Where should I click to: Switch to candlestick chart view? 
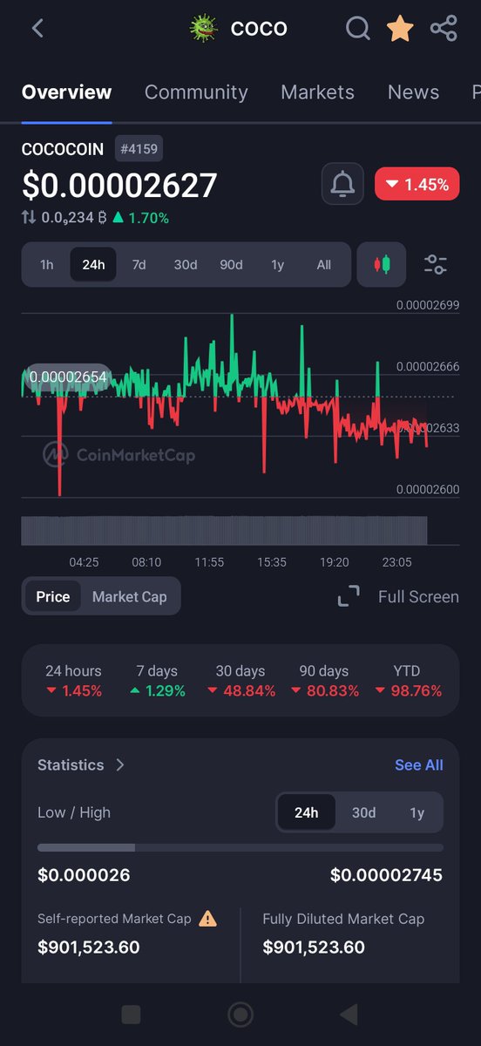382,265
